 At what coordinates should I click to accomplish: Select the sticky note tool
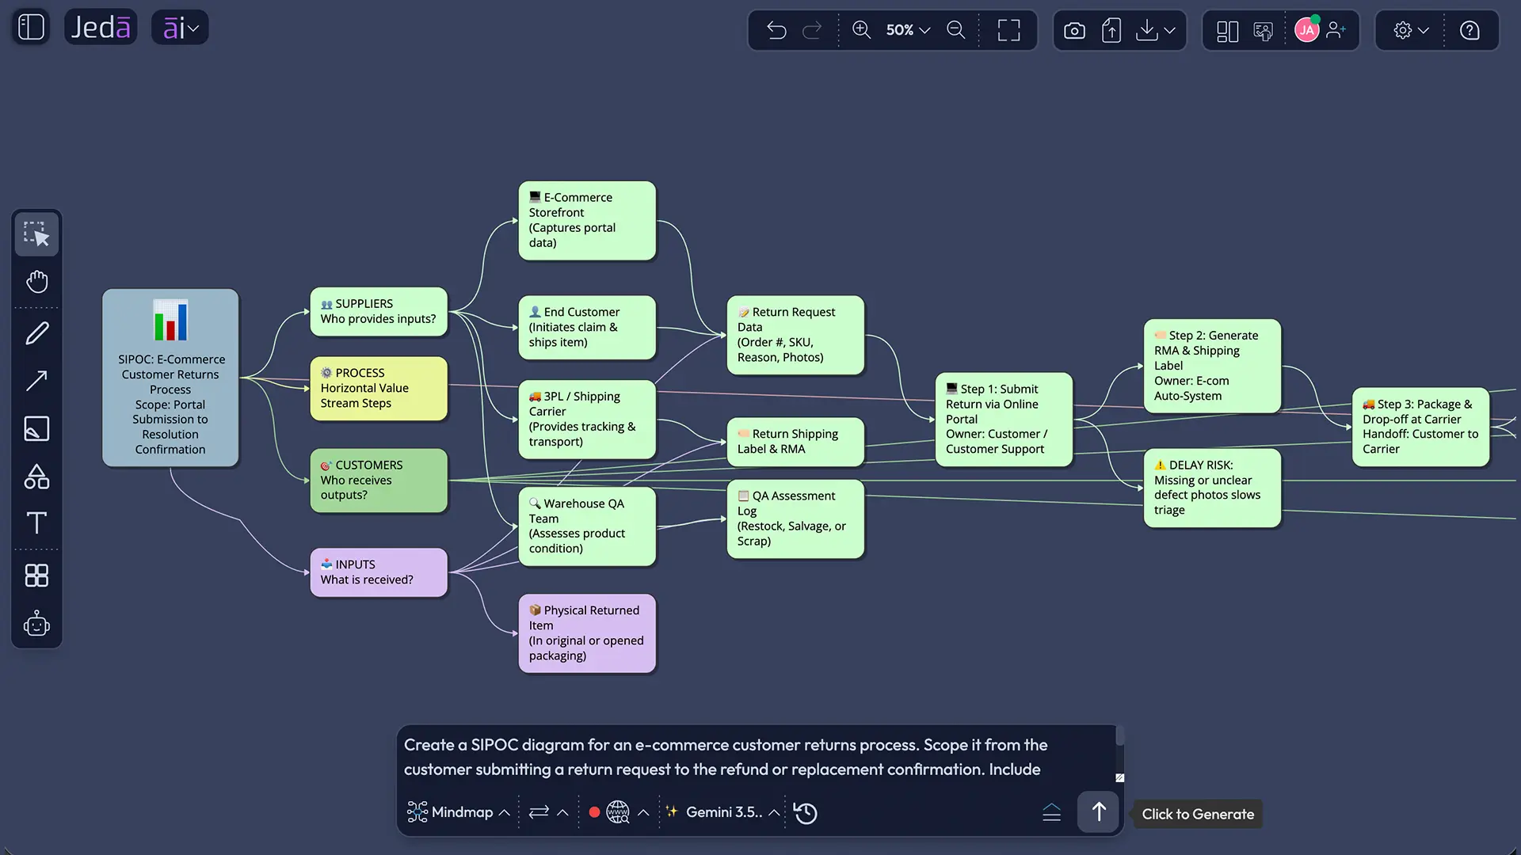point(36,428)
